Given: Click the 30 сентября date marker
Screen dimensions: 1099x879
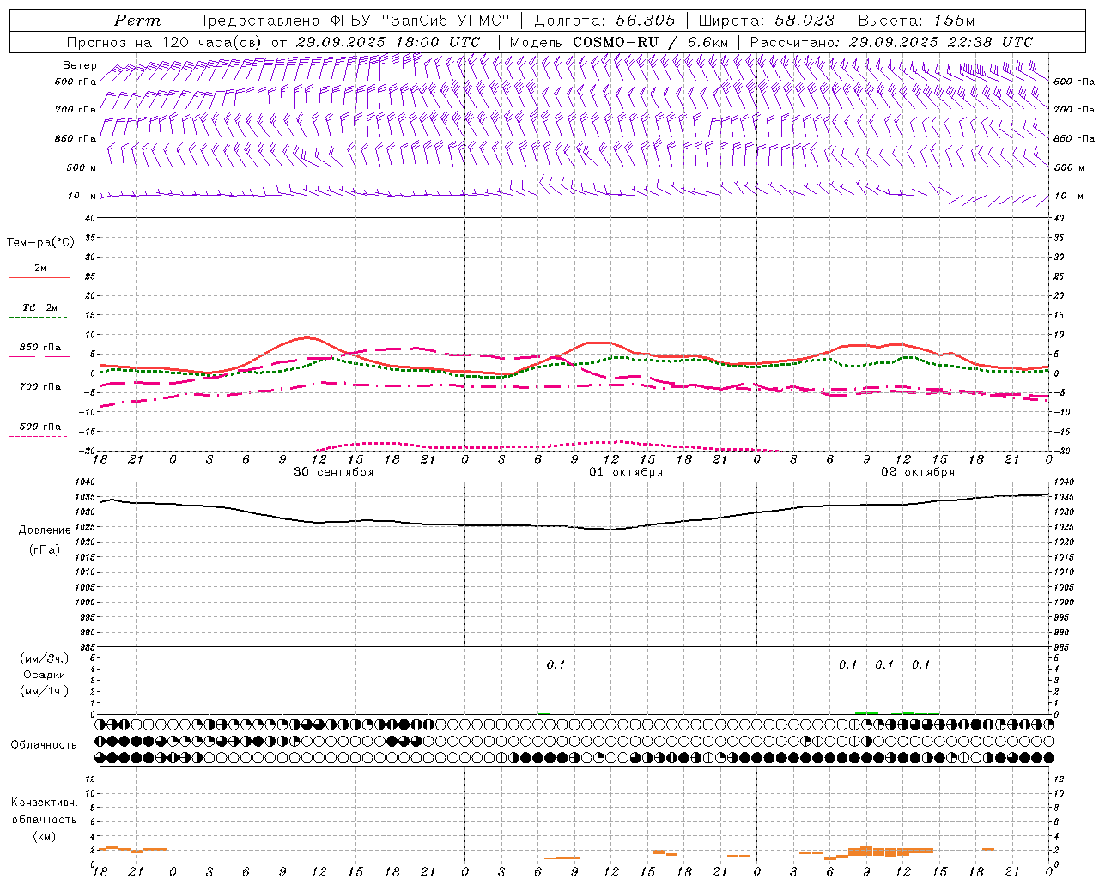Looking at the screenshot, I should 334,472.
